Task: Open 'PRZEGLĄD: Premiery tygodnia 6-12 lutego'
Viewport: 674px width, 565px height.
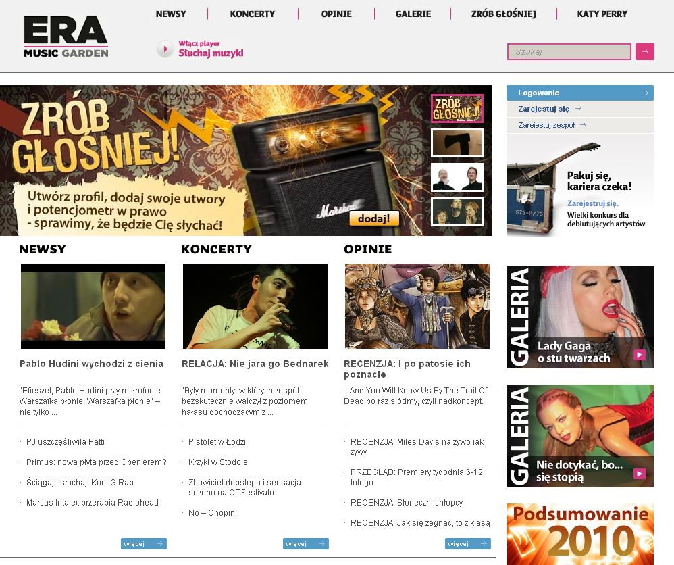Action: pos(417,476)
